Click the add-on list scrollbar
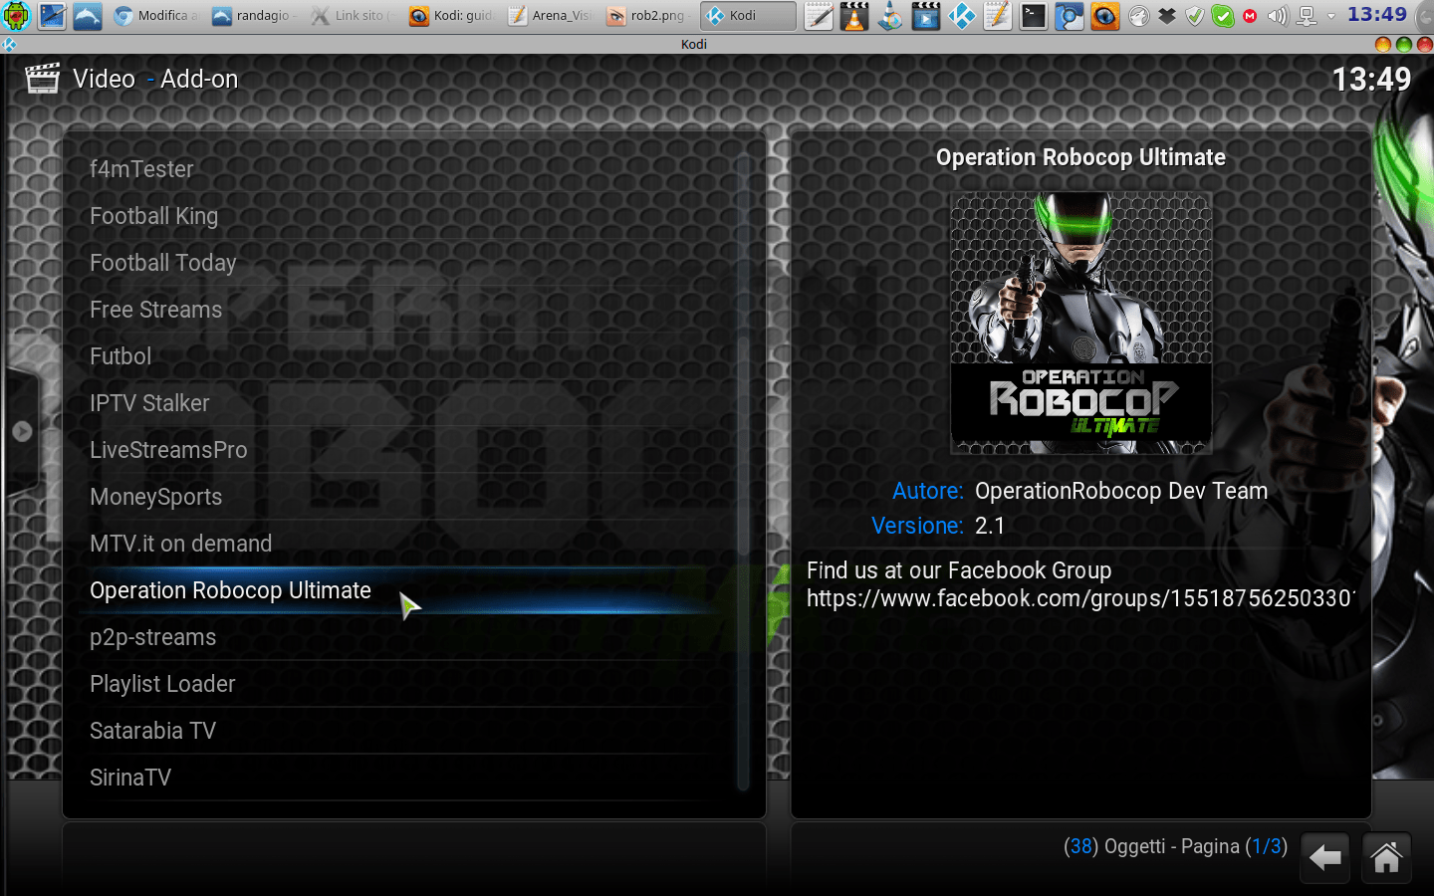The image size is (1434, 896). tap(743, 473)
